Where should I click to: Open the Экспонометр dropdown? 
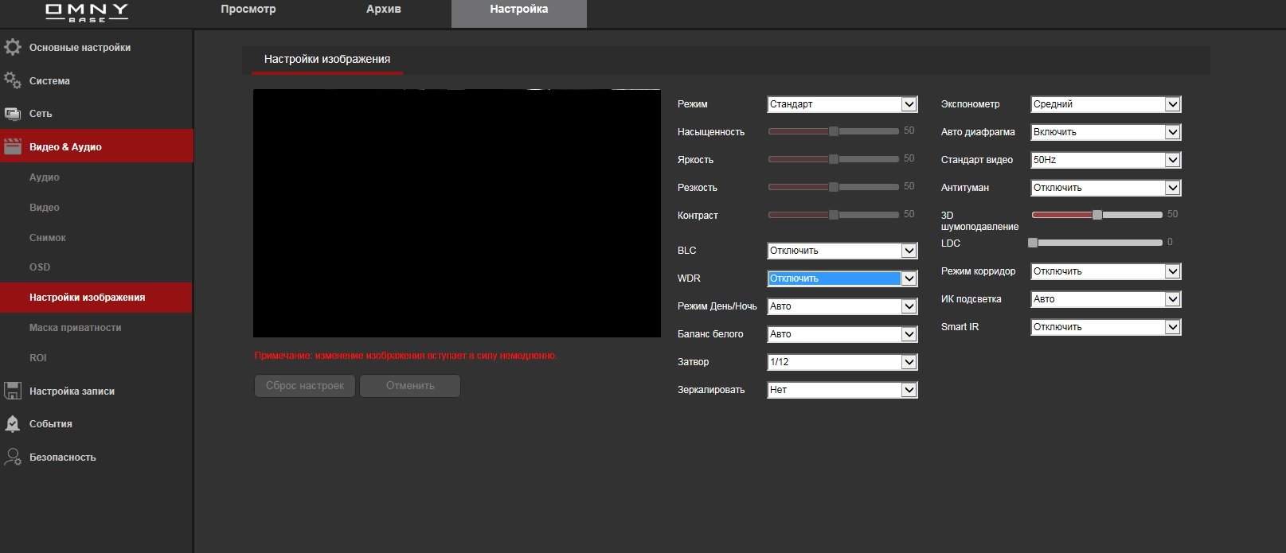click(1104, 104)
